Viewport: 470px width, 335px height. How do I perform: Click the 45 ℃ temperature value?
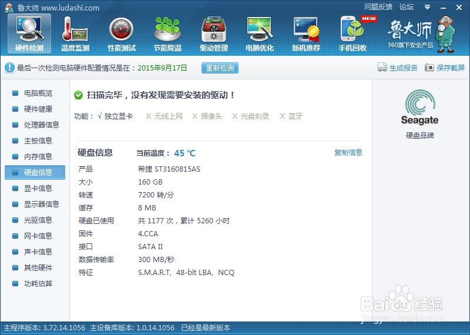pyautogui.click(x=184, y=153)
